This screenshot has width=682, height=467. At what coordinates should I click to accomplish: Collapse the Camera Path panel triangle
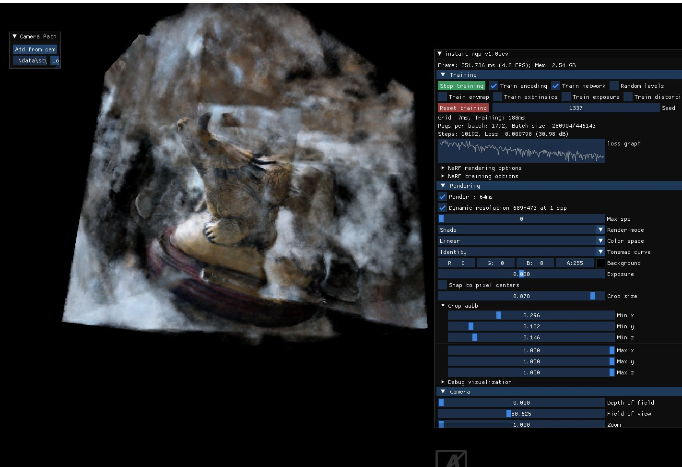[15, 36]
